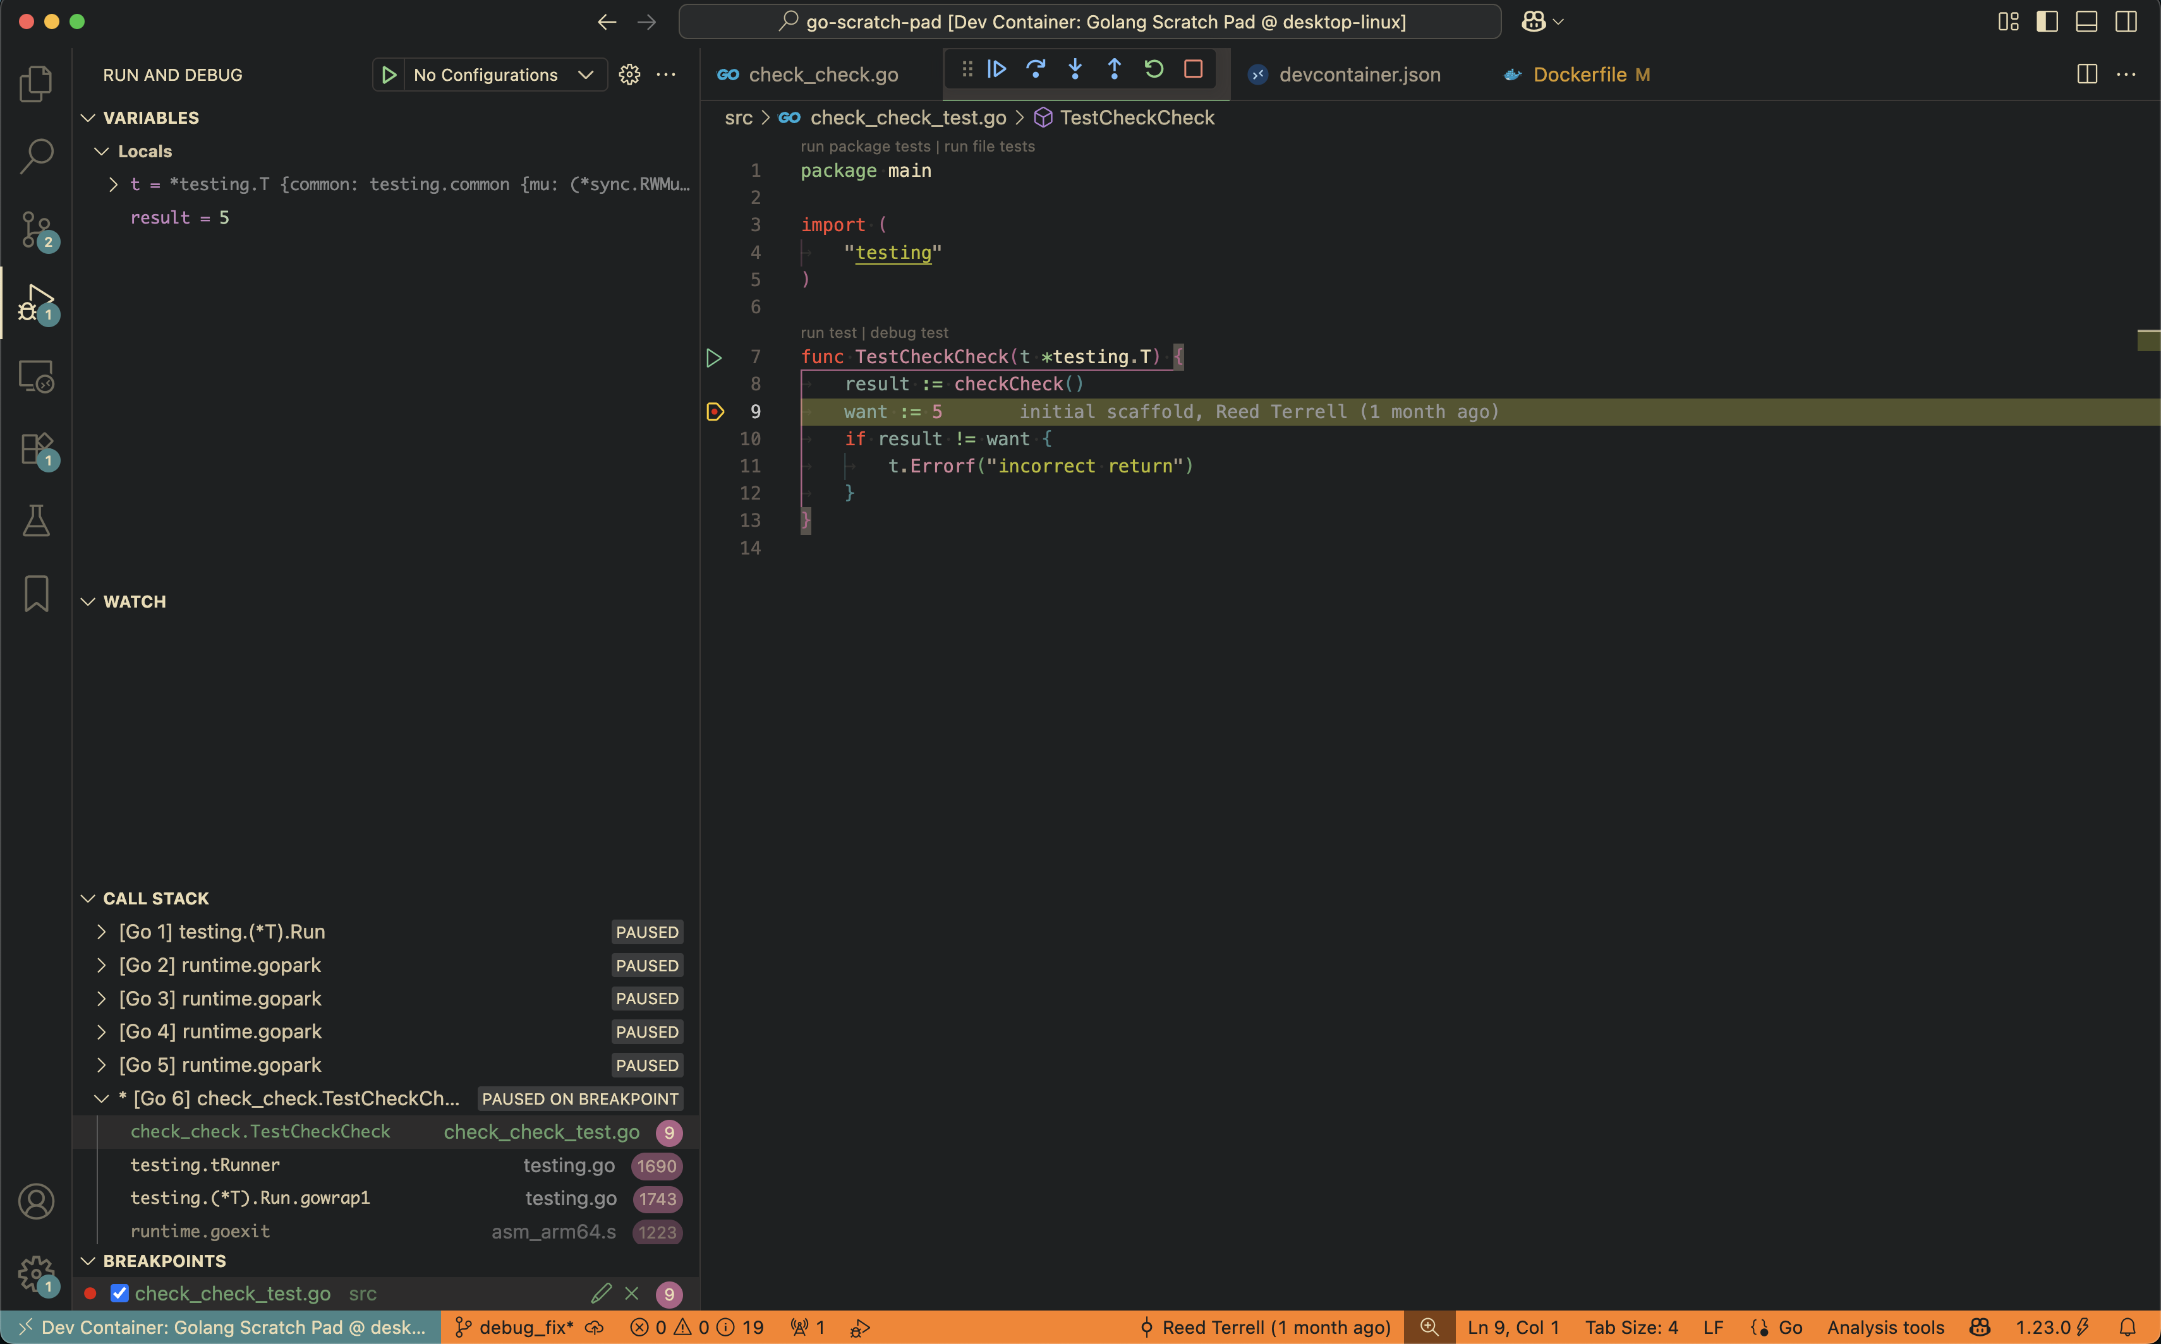This screenshot has height=1344, width=2161.
Task: Customize layout from title bar
Action: [x=2008, y=21]
